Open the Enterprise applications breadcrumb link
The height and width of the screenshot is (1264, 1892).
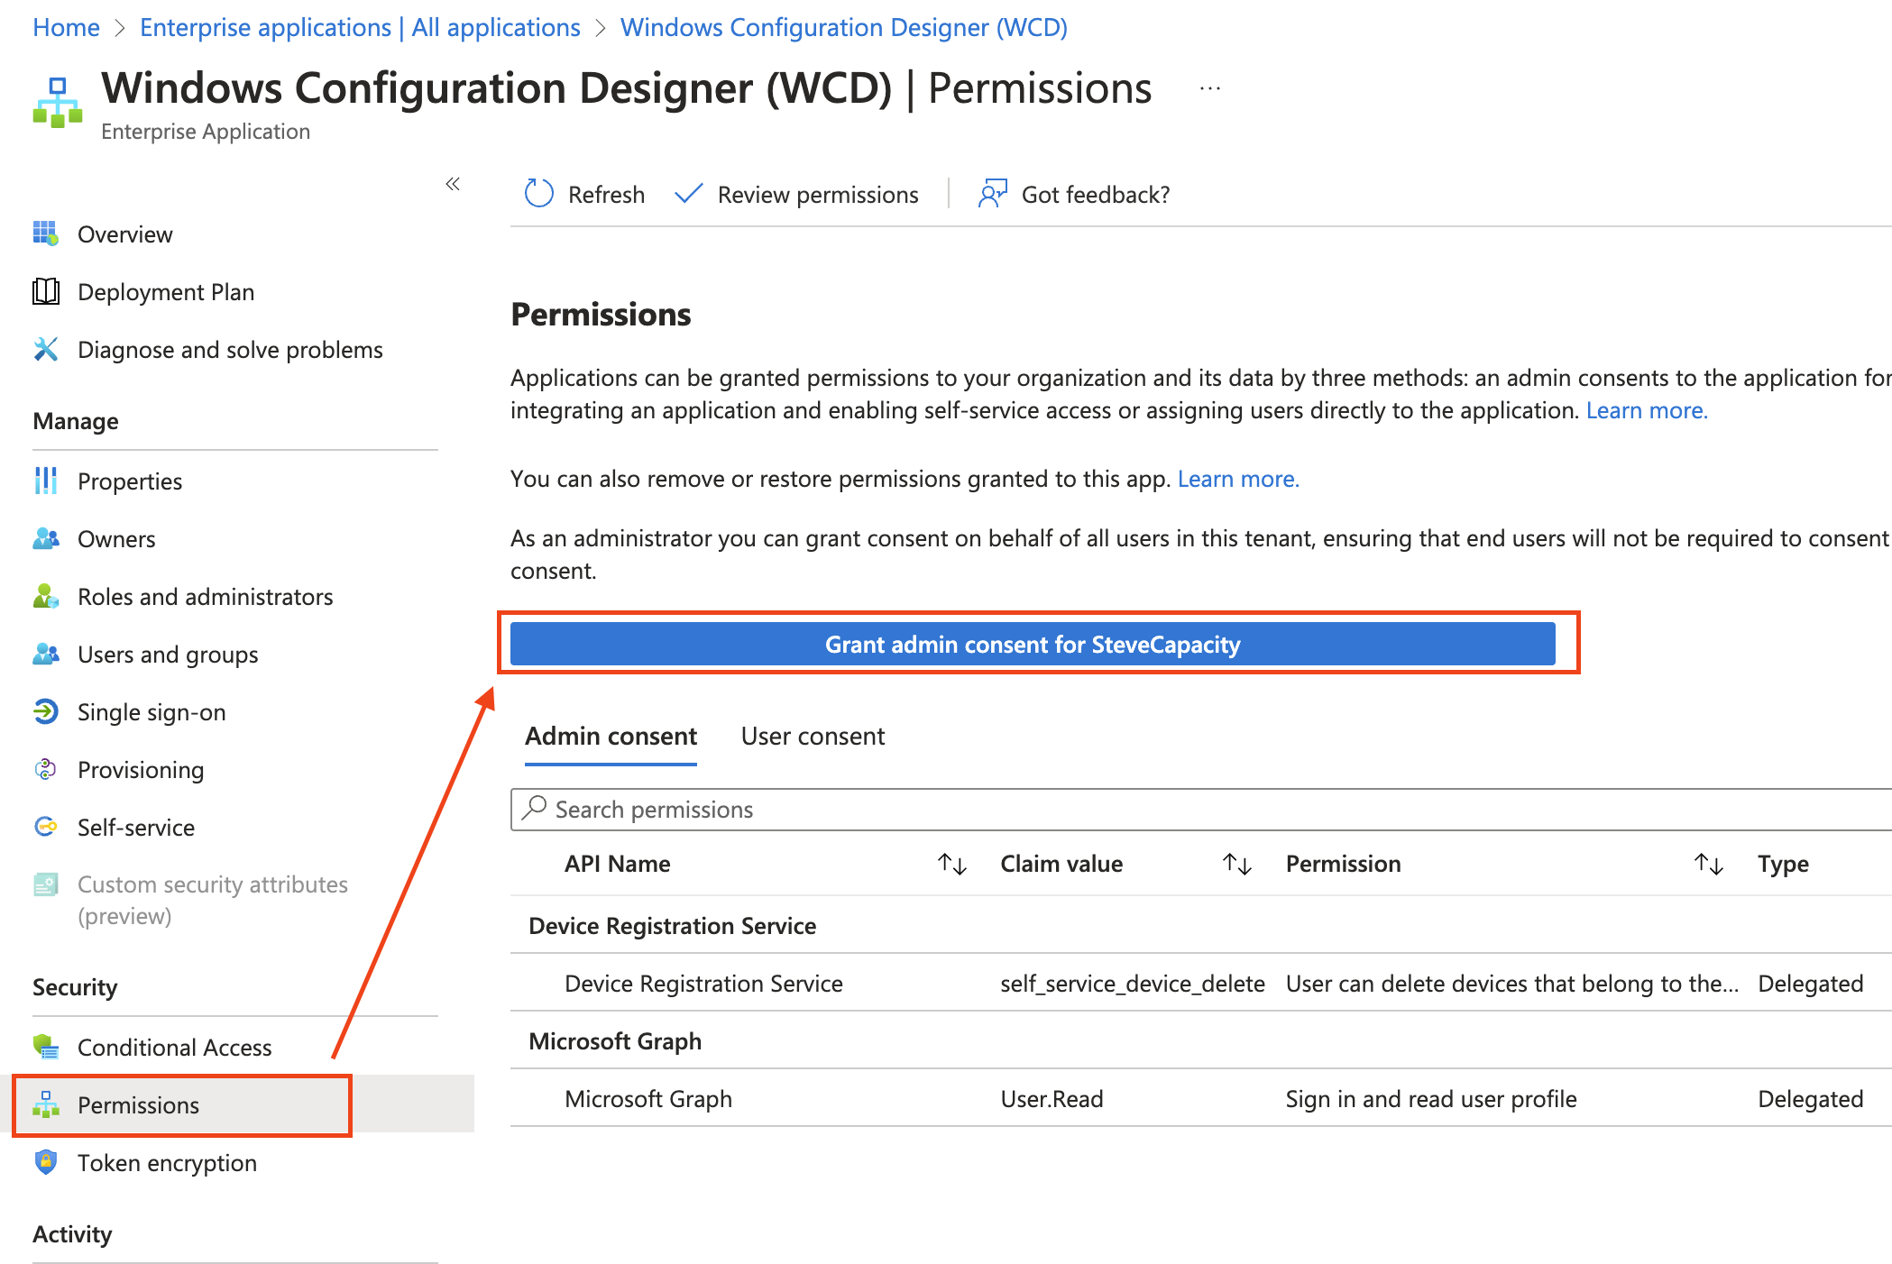[x=360, y=27]
